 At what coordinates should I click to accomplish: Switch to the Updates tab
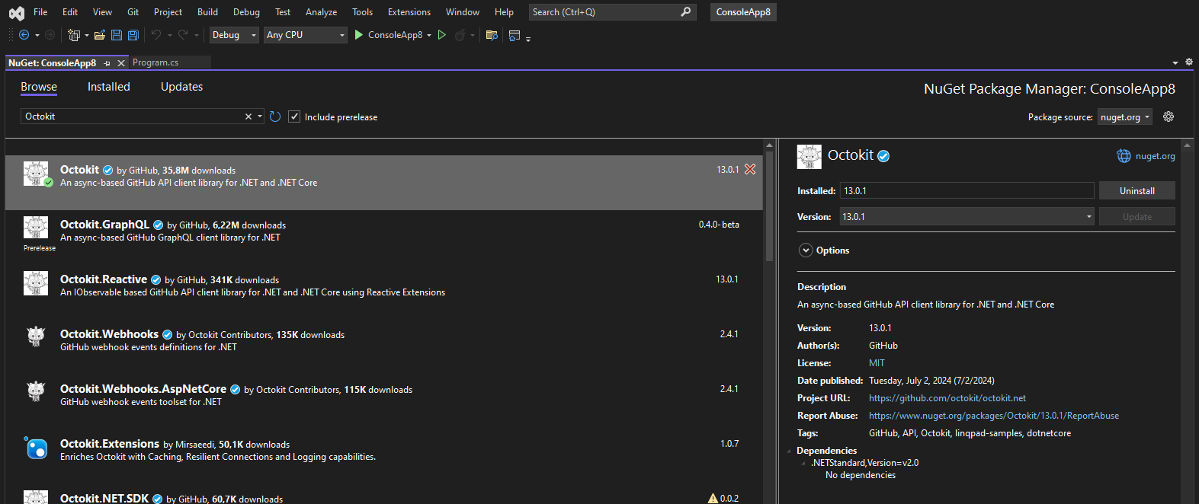(182, 87)
